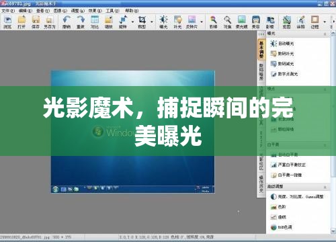Select the Rotate (旋转) tool icon
This screenshot has width=336, height=242.
tap(123, 22)
